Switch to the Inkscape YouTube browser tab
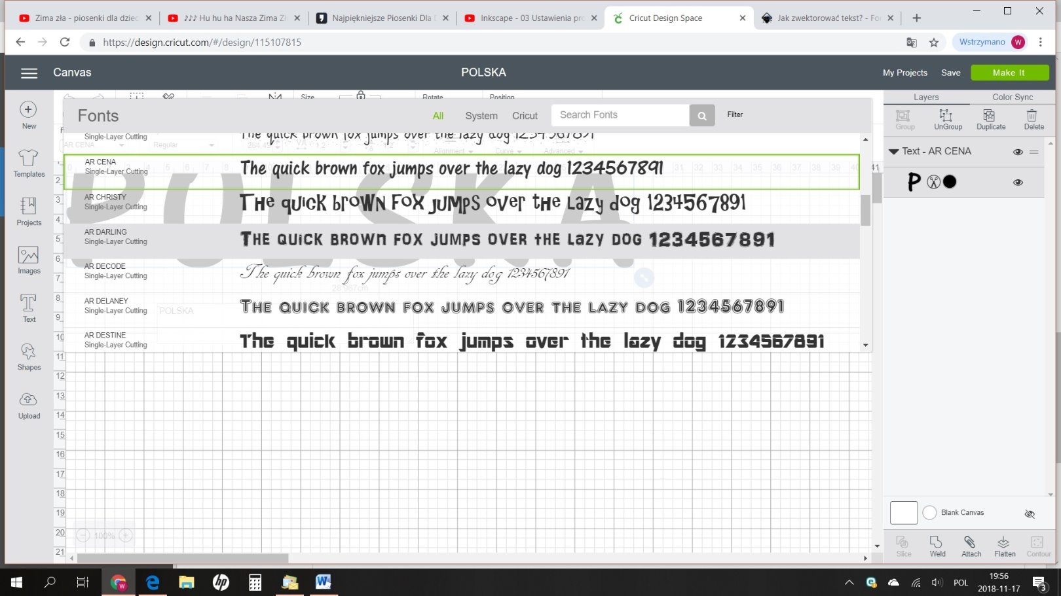The image size is (1061, 596). coord(530,18)
